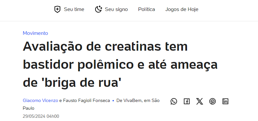Share the article on Facebook
Viewport: 258px width, 121px height.
point(187,101)
